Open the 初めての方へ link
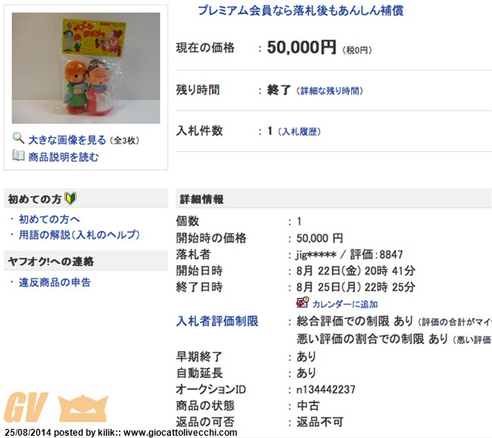The image size is (492, 438). click(x=49, y=219)
